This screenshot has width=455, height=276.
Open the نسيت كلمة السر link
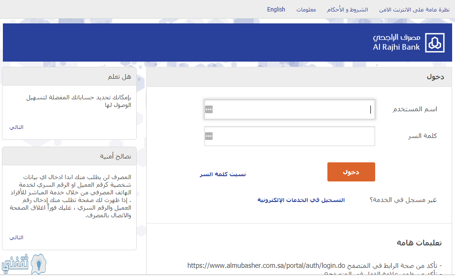223,174
